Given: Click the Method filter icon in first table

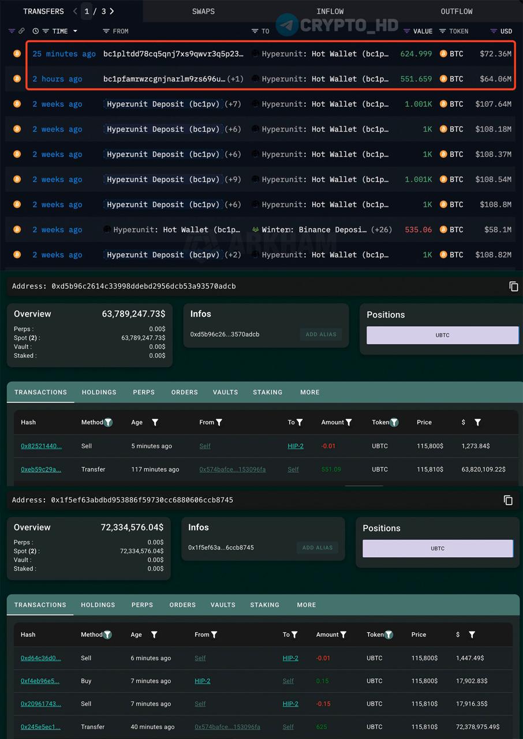Looking at the screenshot, I should [x=108, y=423].
